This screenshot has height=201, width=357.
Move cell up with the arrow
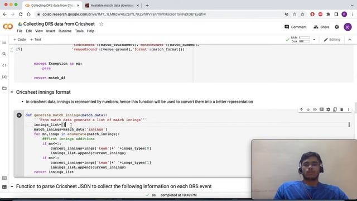click(301, 109)
